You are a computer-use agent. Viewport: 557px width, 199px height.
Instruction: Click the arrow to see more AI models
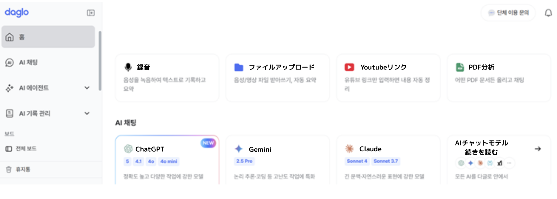538,149
